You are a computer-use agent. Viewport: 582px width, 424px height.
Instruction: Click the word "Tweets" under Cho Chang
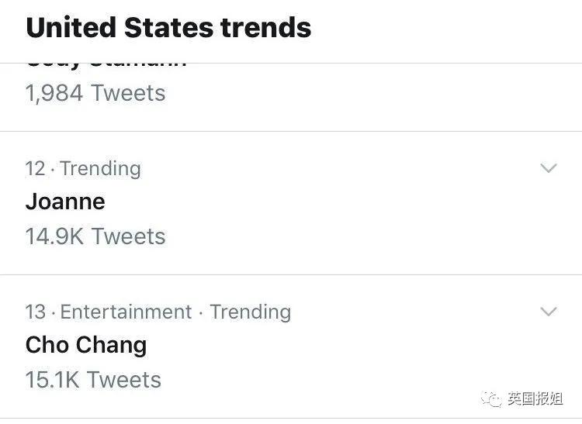(124, 380)
